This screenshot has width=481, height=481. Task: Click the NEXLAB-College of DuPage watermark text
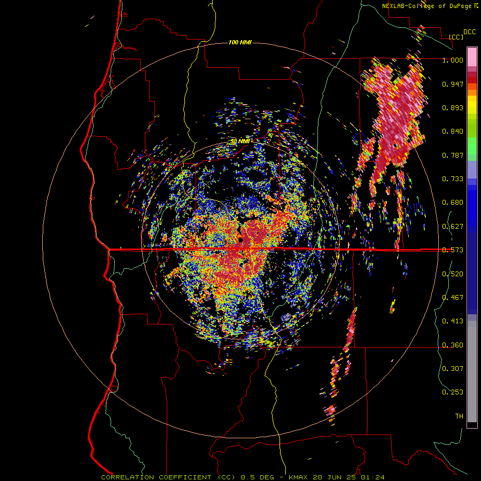pos(430,6)
